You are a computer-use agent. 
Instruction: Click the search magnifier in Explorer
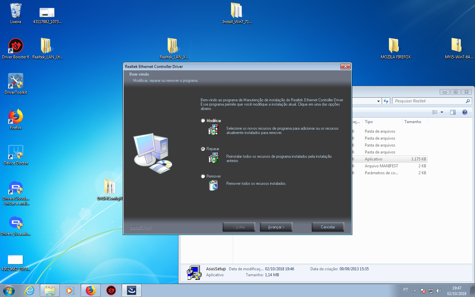[468, 101]
